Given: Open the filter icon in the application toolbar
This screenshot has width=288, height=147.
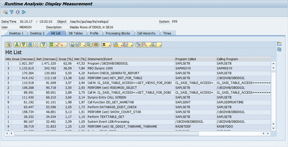Looking at the screenshot, I should [x=12, y=12].
